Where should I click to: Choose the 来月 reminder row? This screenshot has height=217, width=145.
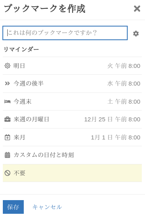72,137
